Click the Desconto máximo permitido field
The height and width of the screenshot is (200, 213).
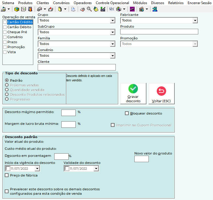point(68,113)
